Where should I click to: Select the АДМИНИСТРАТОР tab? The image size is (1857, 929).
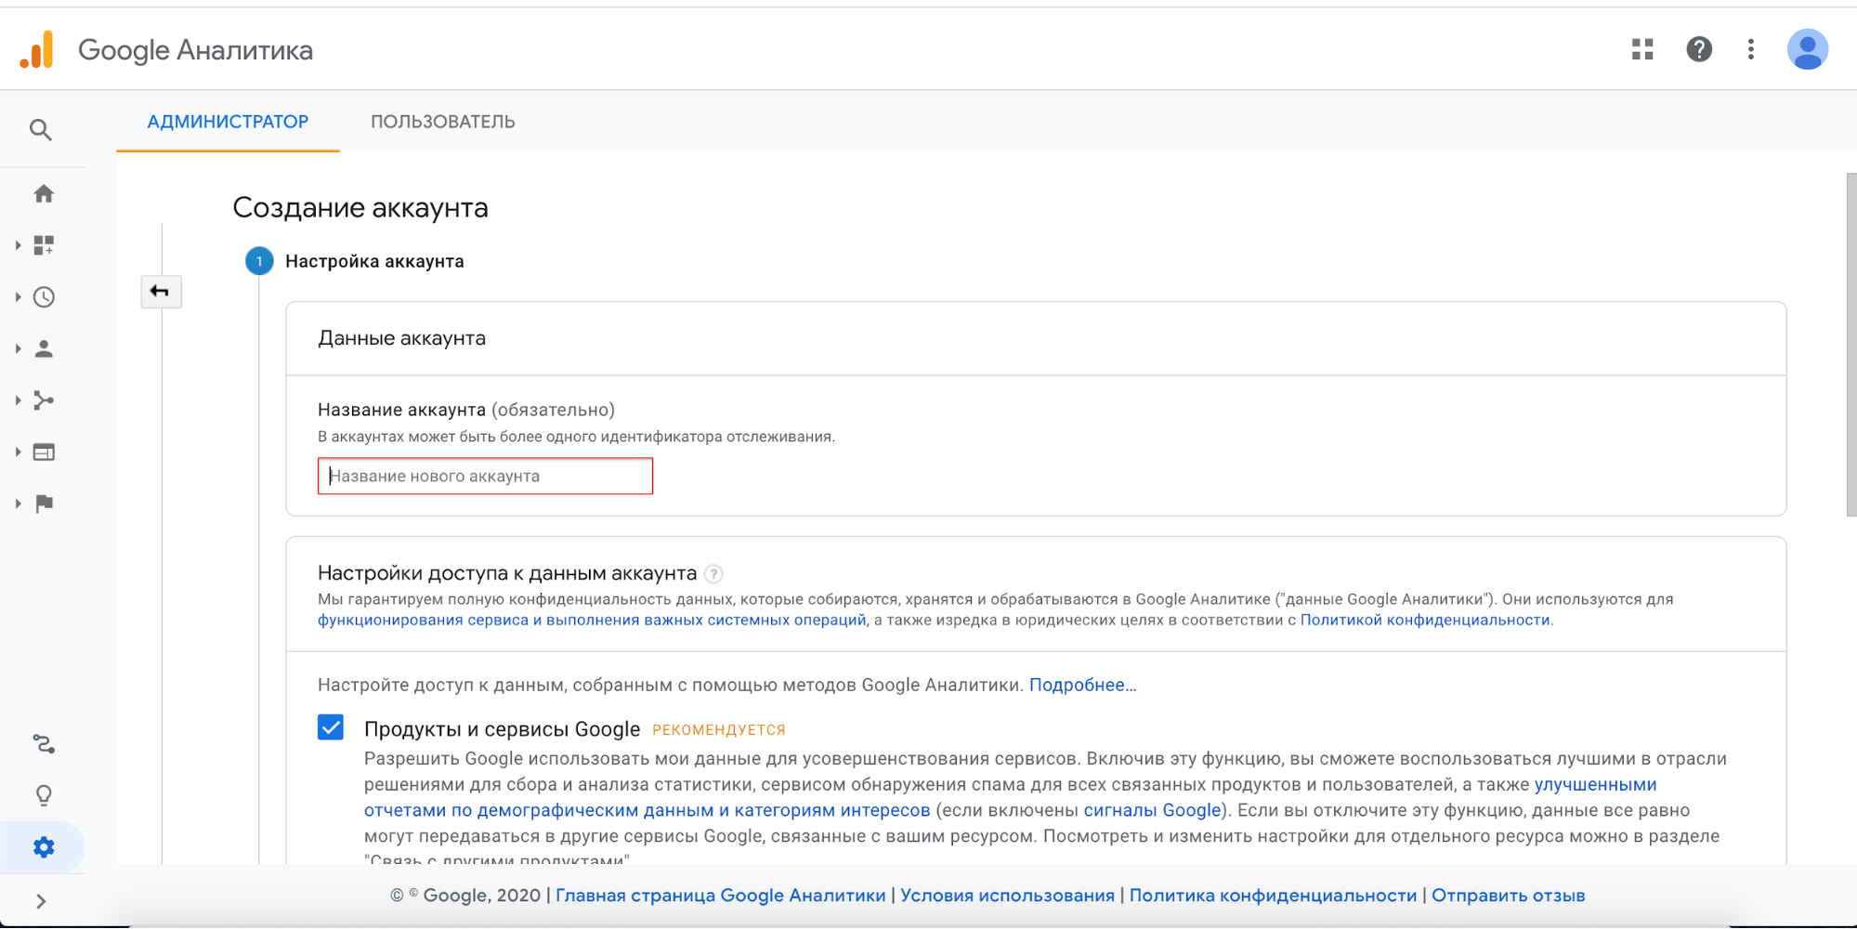[x=228, y=122]
